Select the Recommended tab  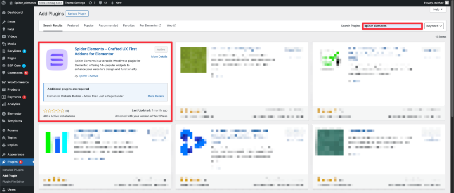(x=108, y=26)
